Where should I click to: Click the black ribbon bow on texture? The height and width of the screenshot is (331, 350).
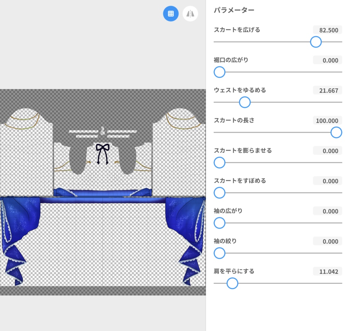click(103, 154)
